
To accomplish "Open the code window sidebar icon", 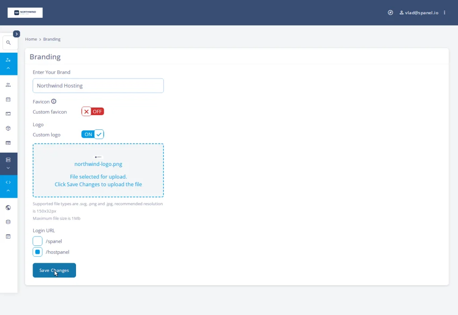I will click(x=8, y=99).
